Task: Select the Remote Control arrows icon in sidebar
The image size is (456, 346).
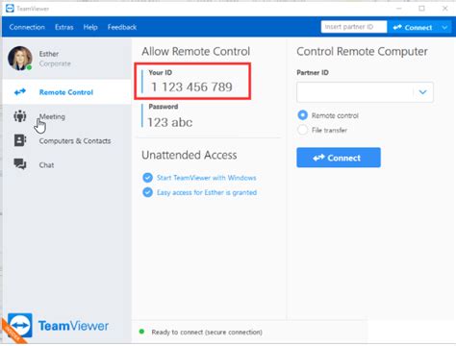Action: tap(20, 92)
